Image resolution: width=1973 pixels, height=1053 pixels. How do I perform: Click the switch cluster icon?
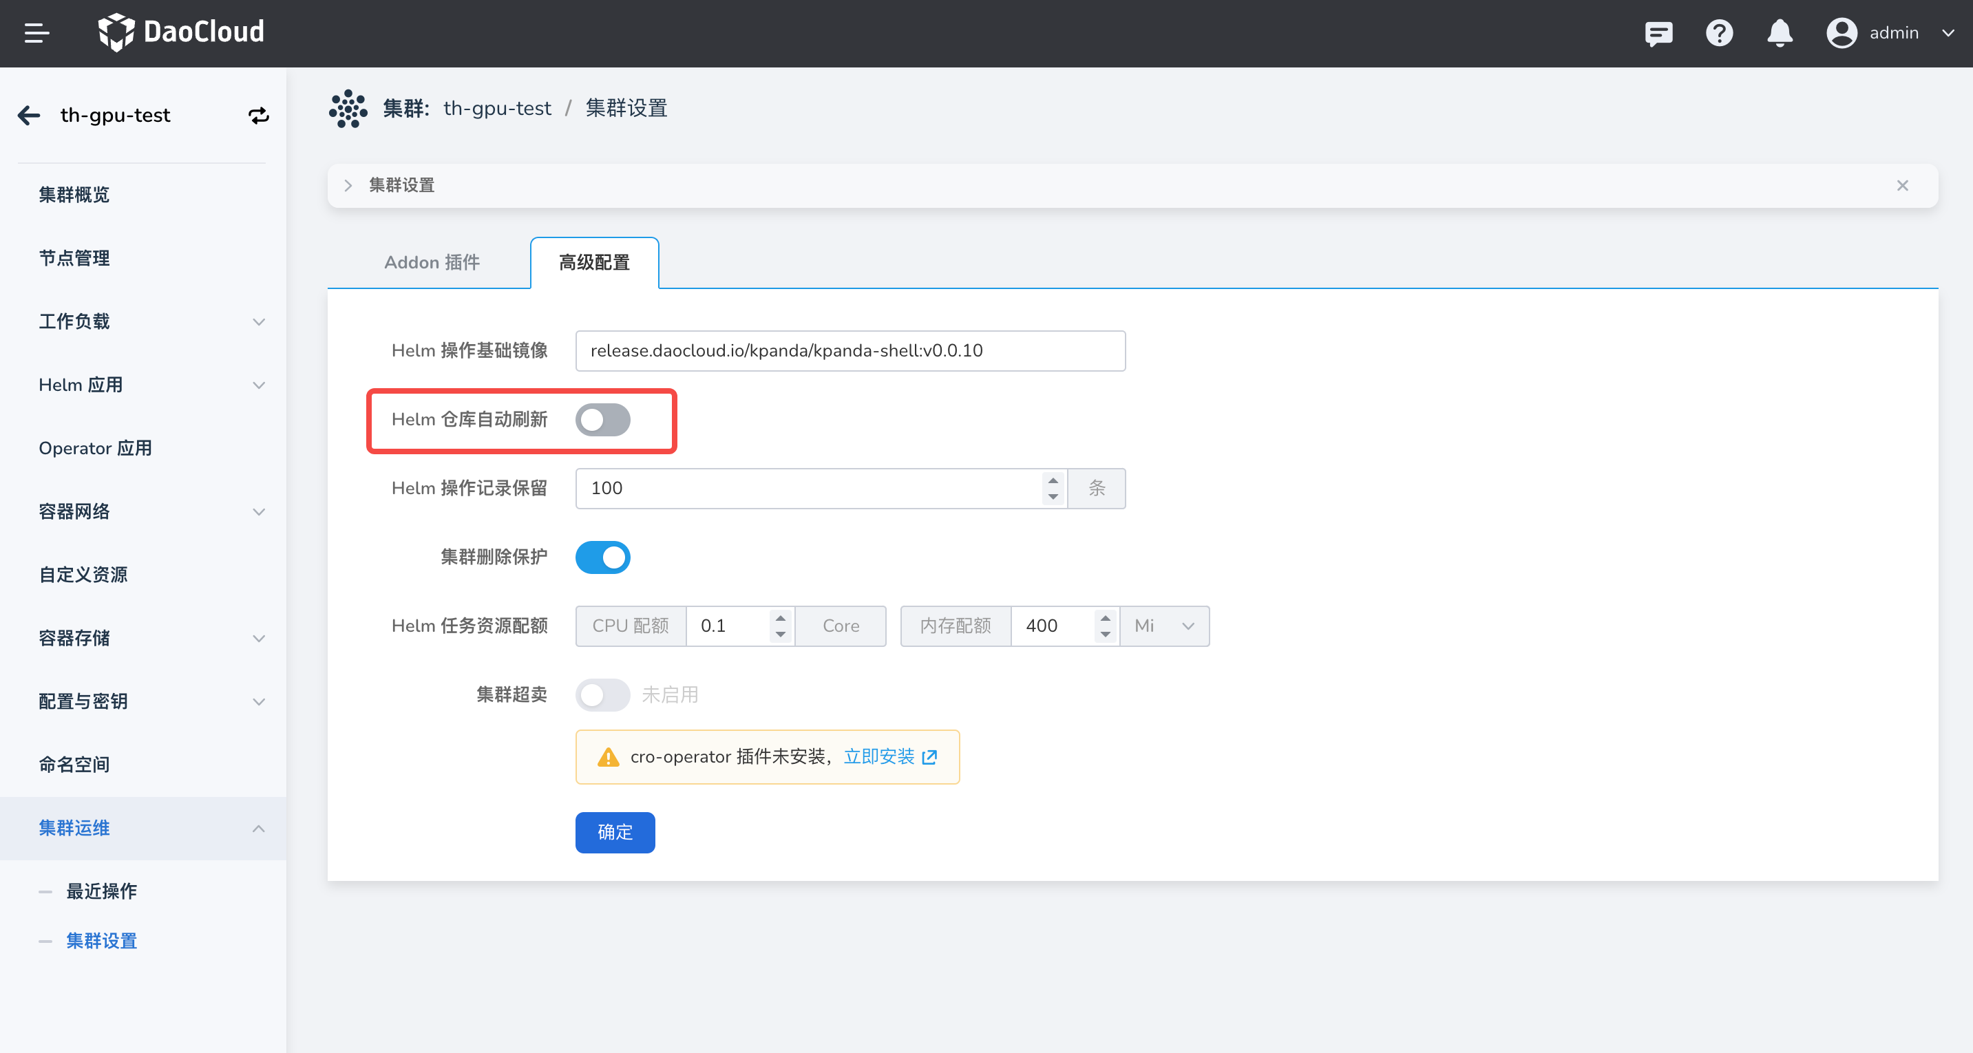tap(258, 115)
